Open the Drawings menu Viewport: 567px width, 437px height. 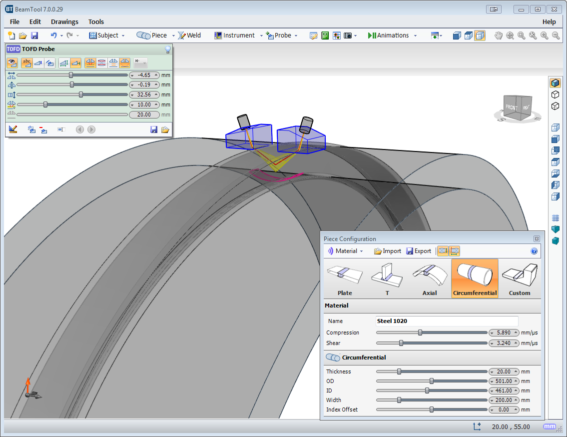64,21
